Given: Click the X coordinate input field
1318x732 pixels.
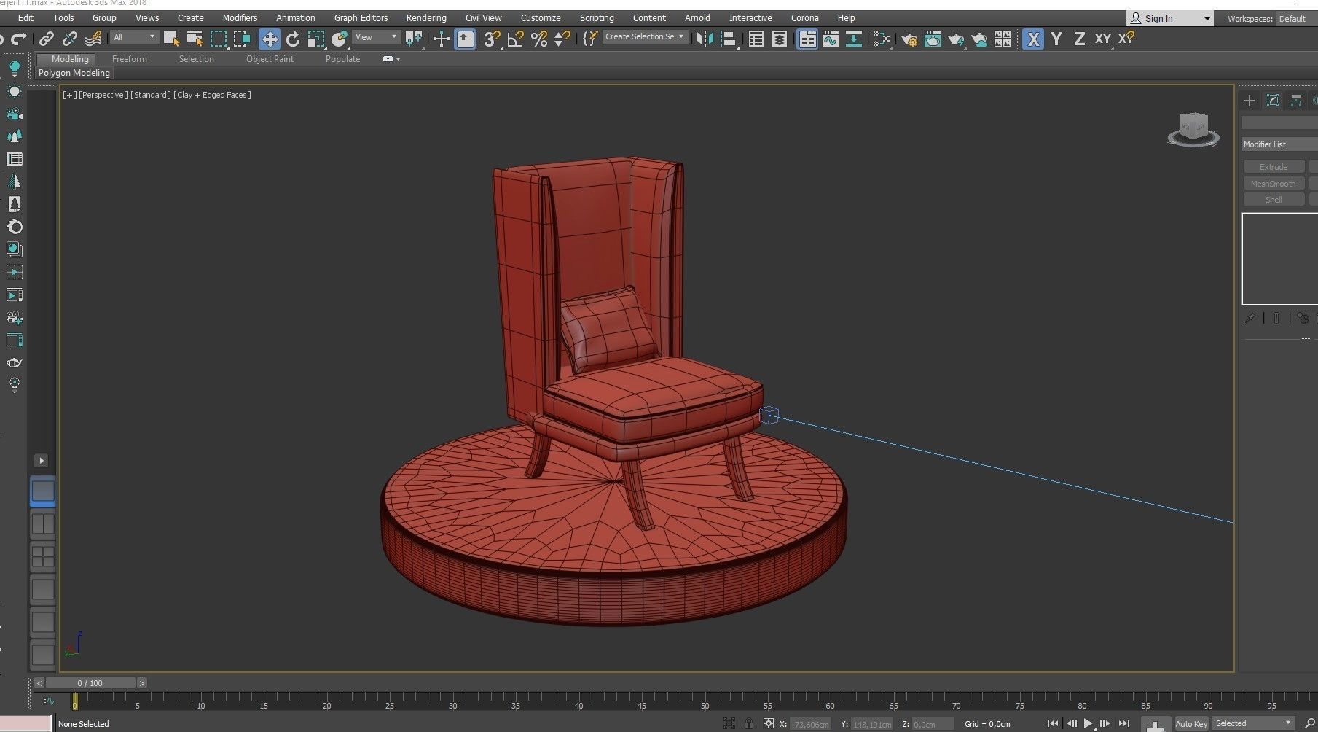Looking at the screenshot, I should [x=810, y=724].
